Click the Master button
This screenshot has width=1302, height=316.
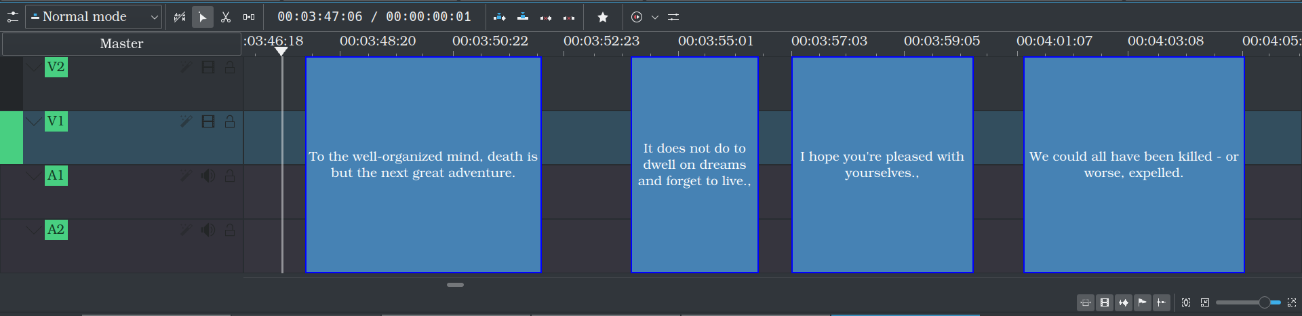pyautogui.click(x=121, y=43)
